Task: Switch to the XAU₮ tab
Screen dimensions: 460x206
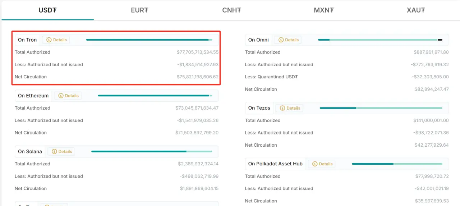Action: pyautogui.click(x=416, y=10)
